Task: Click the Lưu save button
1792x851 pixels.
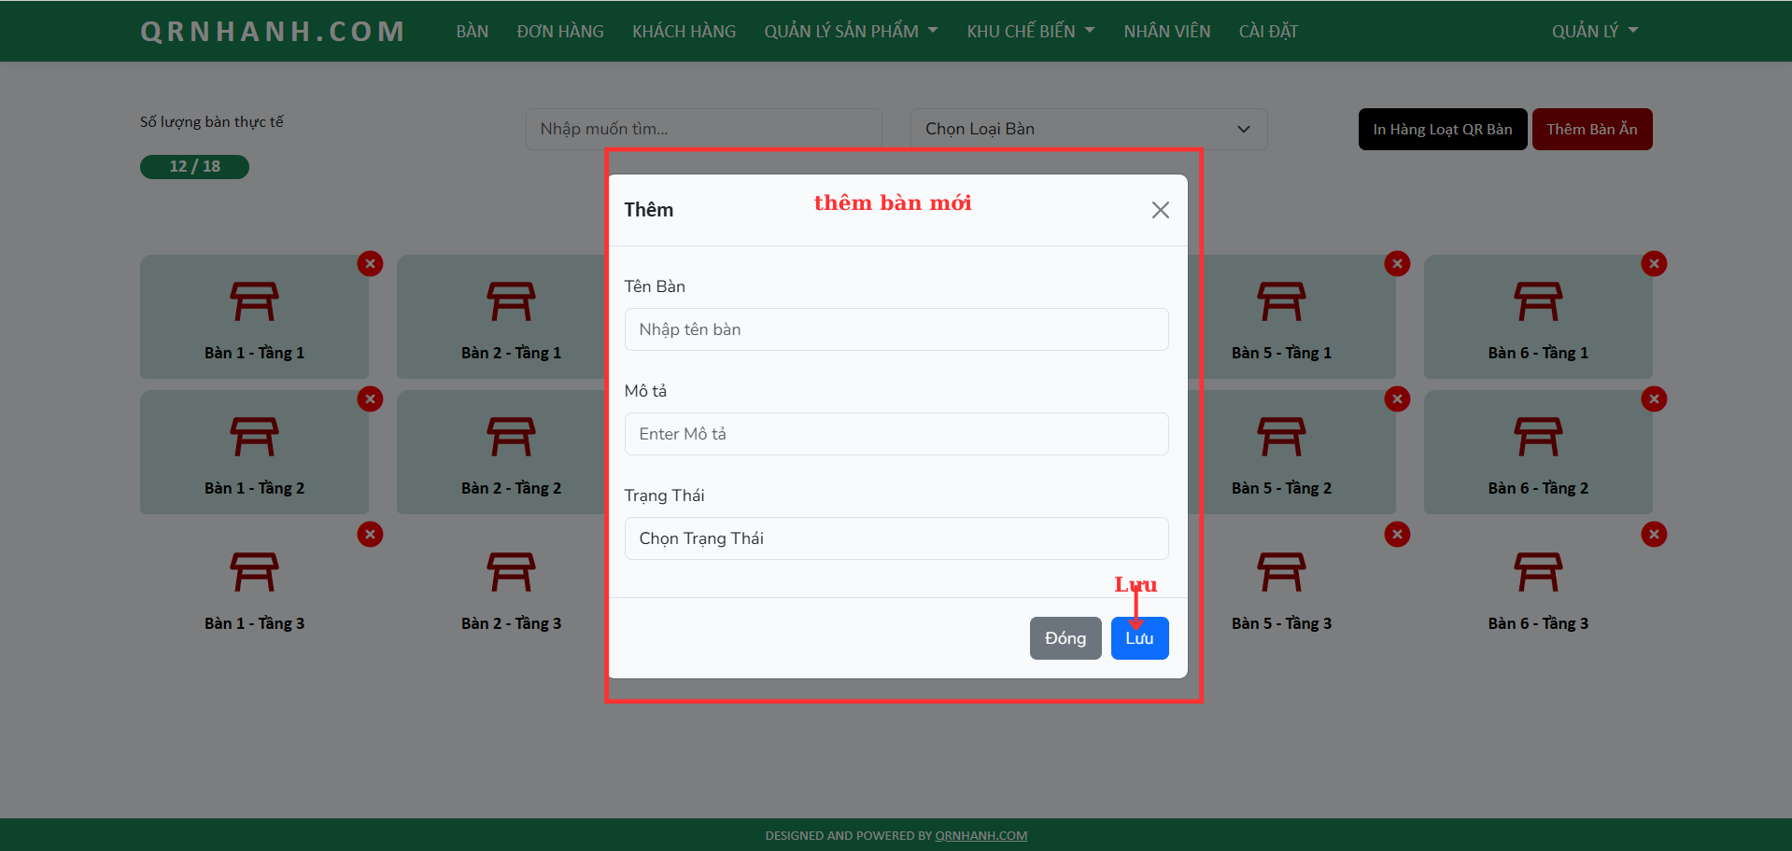Action: click(x=1139, y=638)
